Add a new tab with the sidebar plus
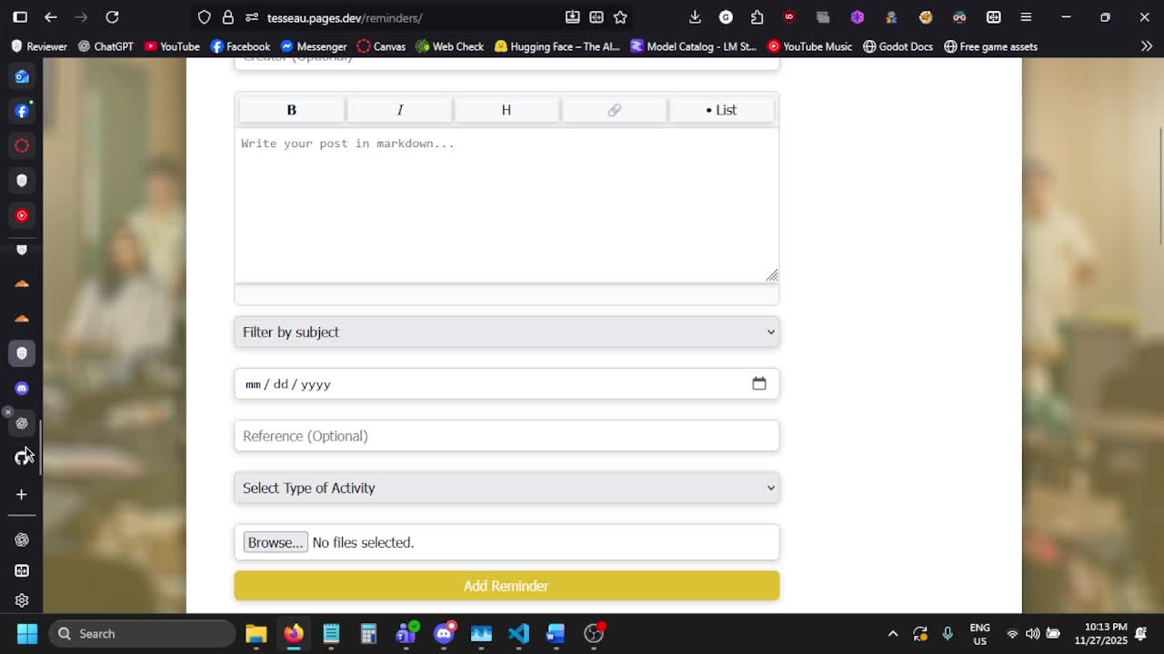Viewport: 1164px width, 654px height. [22, 494]
